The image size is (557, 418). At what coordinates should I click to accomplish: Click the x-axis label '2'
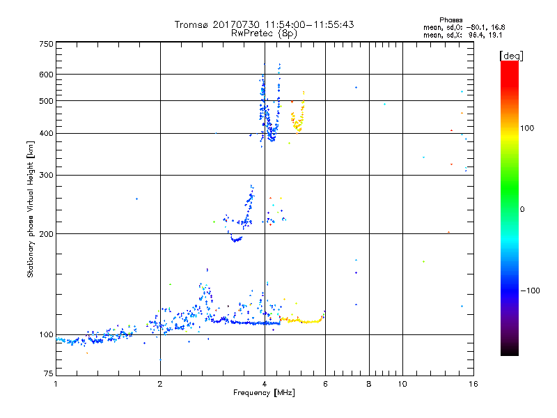(x=160, y=384)
